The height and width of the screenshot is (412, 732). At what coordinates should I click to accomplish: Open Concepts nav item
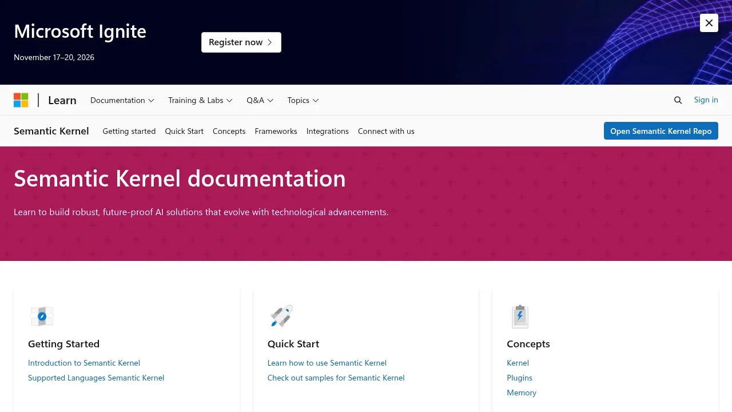coord(229,131)
